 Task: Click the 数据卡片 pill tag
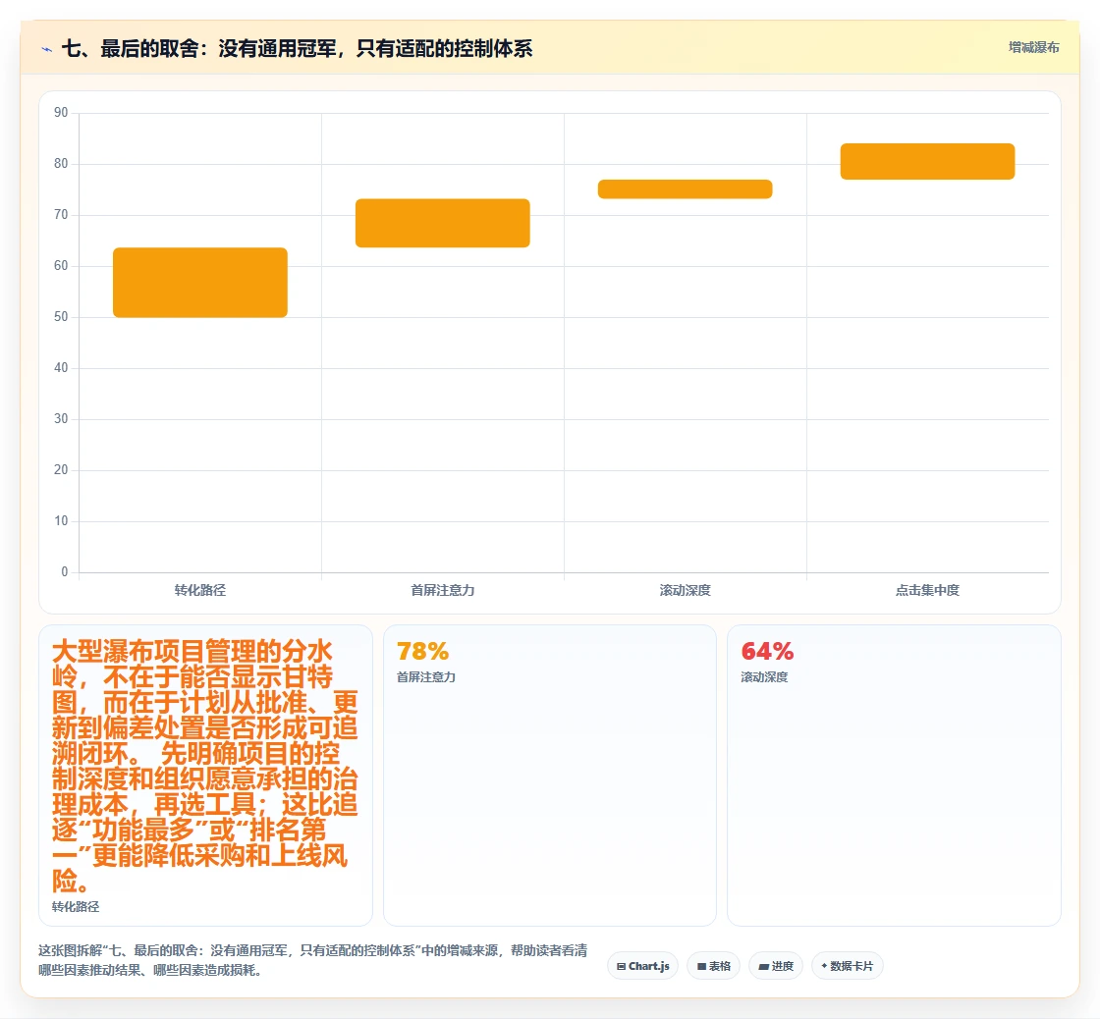point(848,966)
